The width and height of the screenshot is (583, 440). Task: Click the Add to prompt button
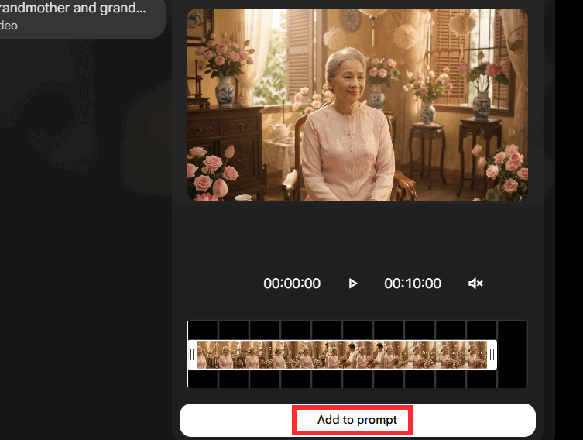pos(358,420)
